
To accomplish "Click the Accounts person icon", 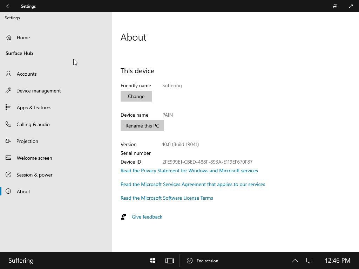I will click(8, 74).
